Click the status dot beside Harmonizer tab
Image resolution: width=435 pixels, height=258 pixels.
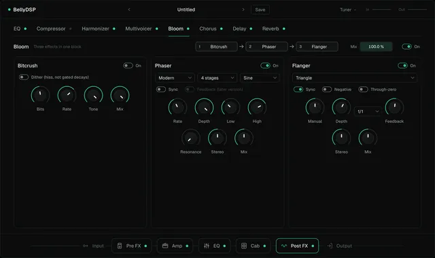pyautogui.click(x=114, y=29)
